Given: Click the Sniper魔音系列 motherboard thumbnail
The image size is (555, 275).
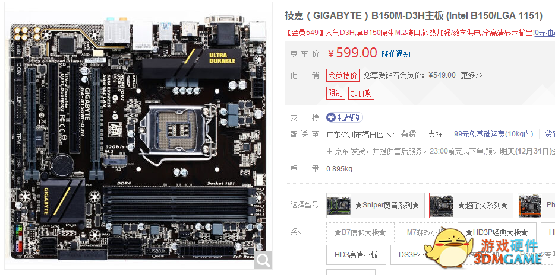Looking at the screenshot, I should pos(339,205).
